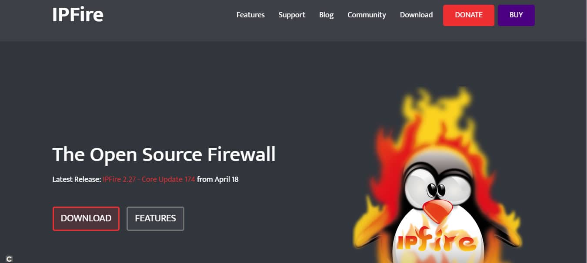The height and width of the screenshot is (263, 587).
Task: Open the Blog section
Action: 326,15
